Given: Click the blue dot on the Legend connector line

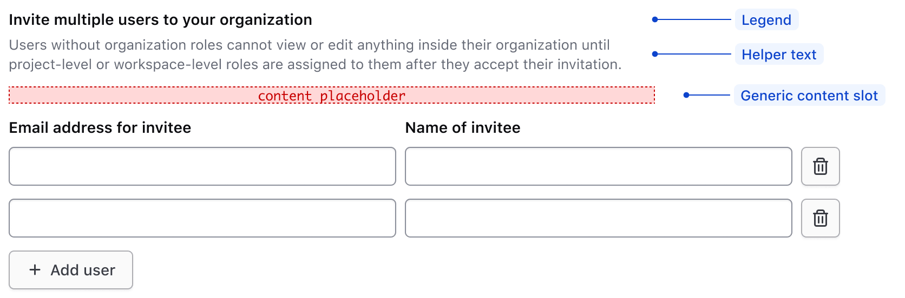Looking at the screenshot, I should (655, 19).
